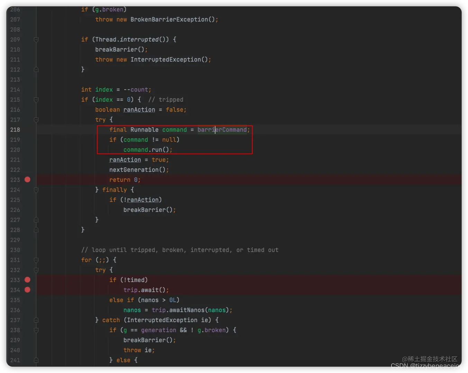Collapse the if g == generation block at line 238
This screenshot has width=468, height=373.
point(36,330)
